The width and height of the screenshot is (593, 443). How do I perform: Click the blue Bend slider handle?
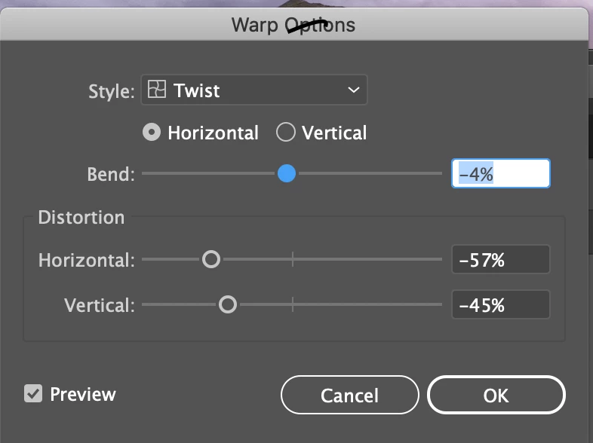coord(286,174)
